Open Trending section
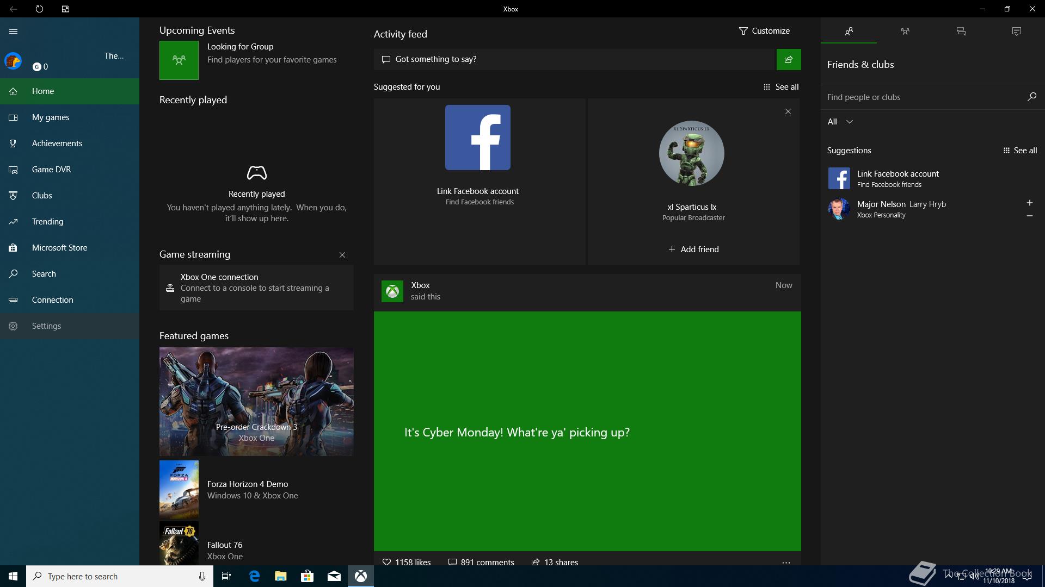1045x587 pixels. click(70, 222)
